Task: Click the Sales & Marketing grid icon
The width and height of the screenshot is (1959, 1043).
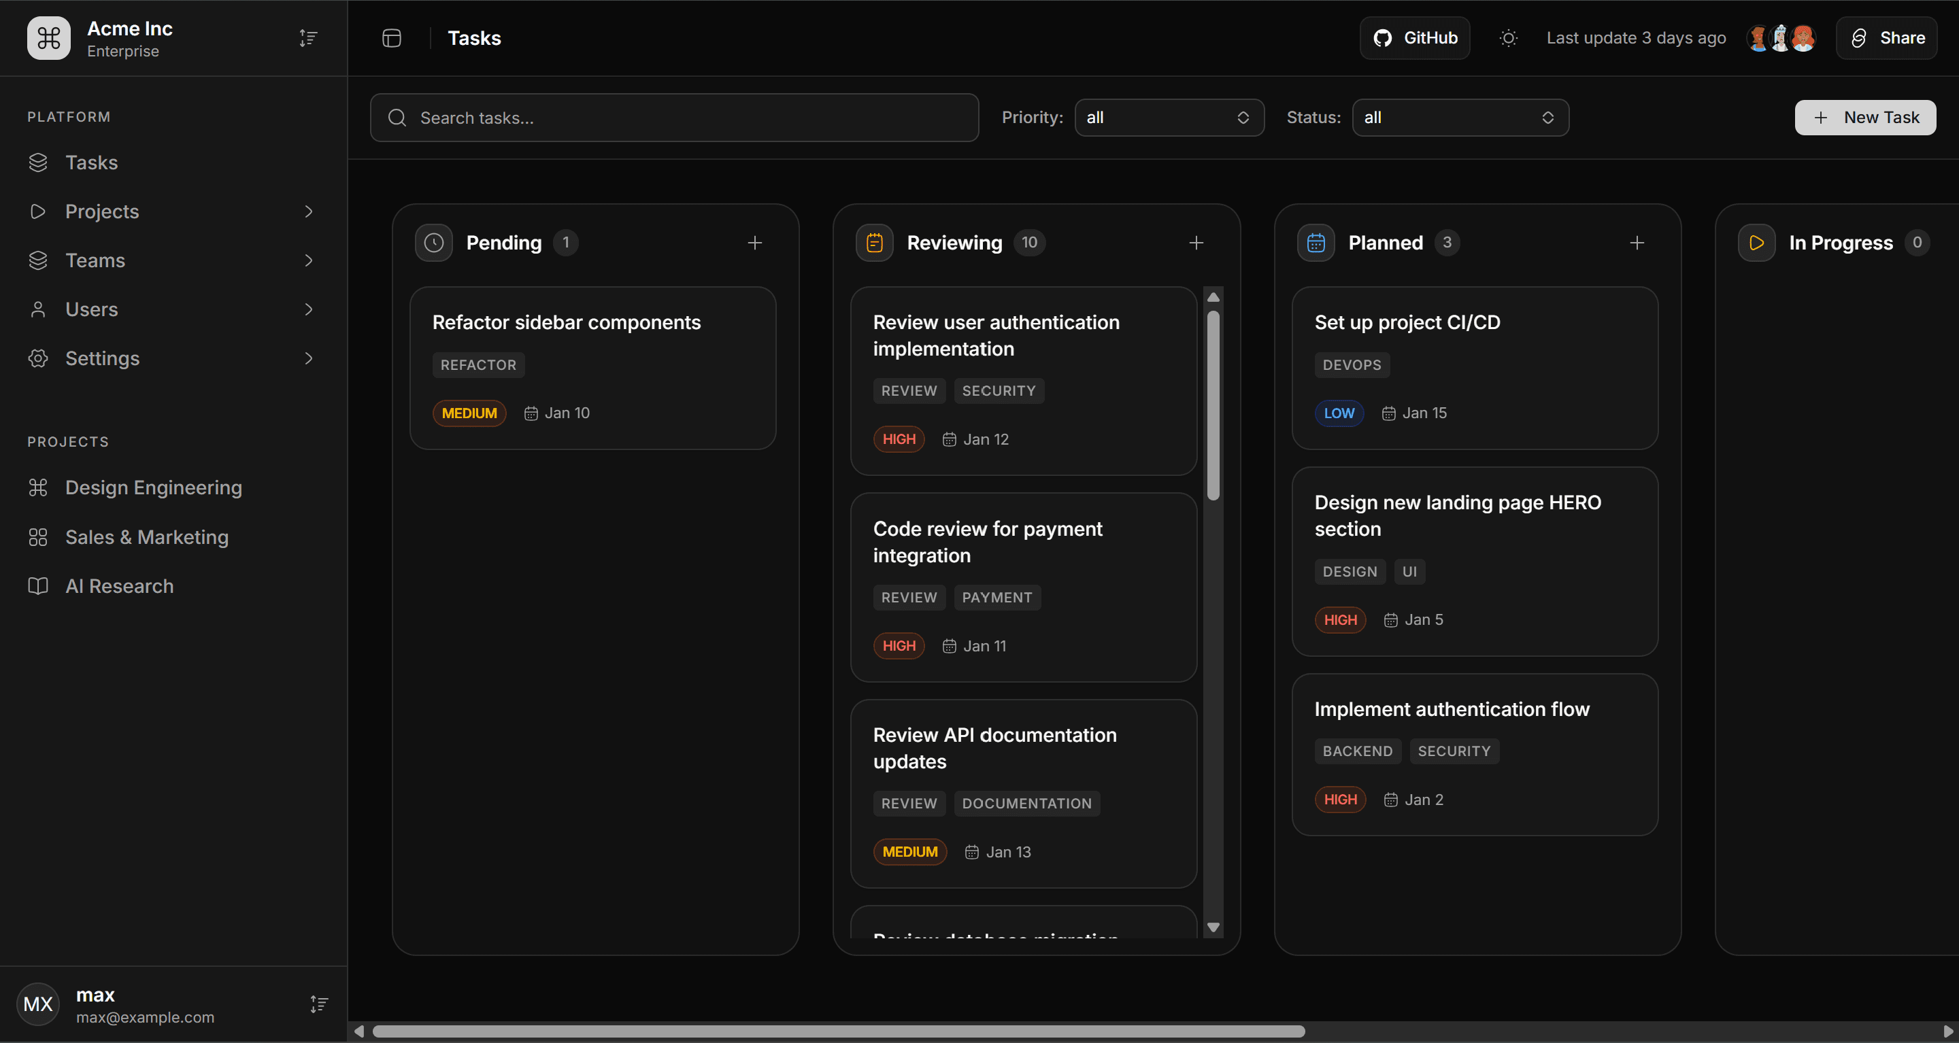Action: [38, 537]
